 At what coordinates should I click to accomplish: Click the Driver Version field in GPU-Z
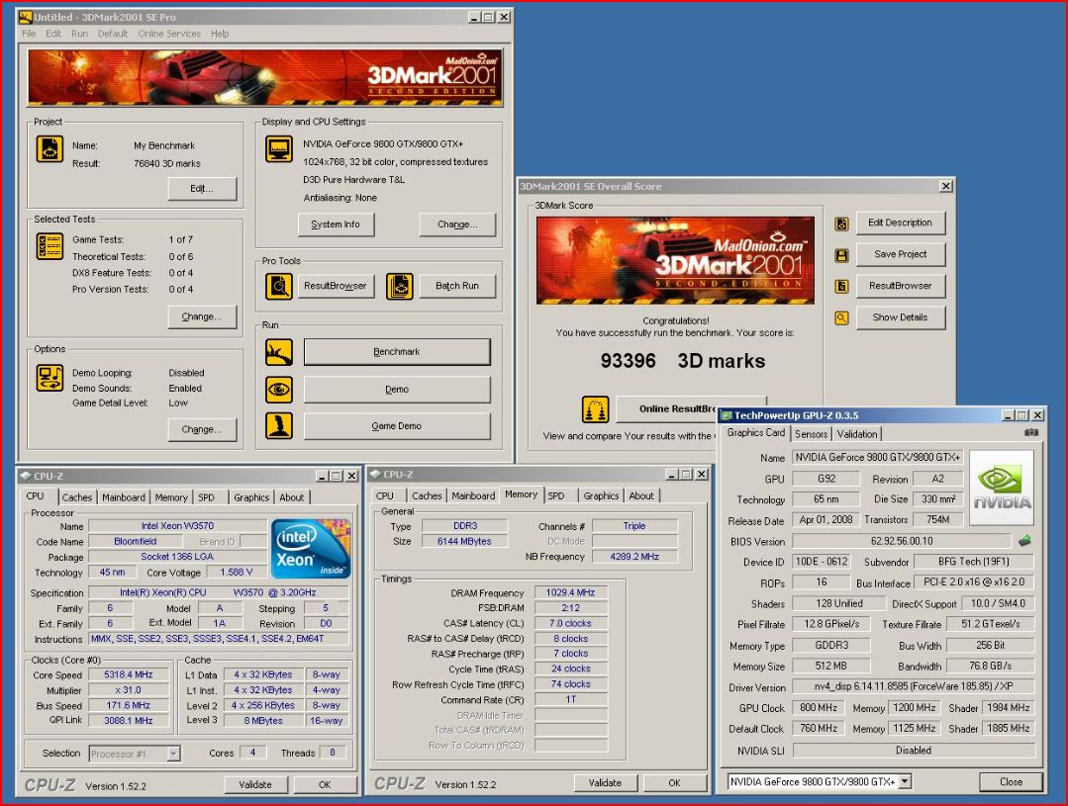pos(914,687)
